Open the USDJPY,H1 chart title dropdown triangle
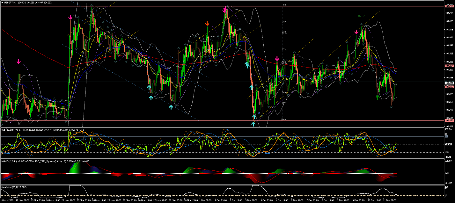This screenshot has height=203, width=455. click(2, 2)
